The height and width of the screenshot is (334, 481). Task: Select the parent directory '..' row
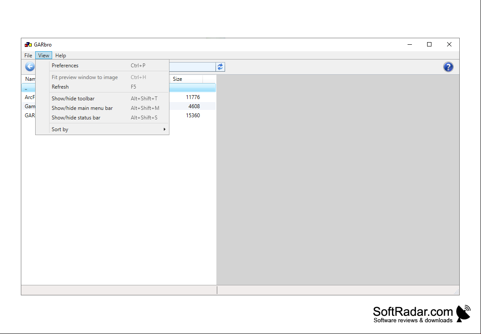click(x=119, y=88)
